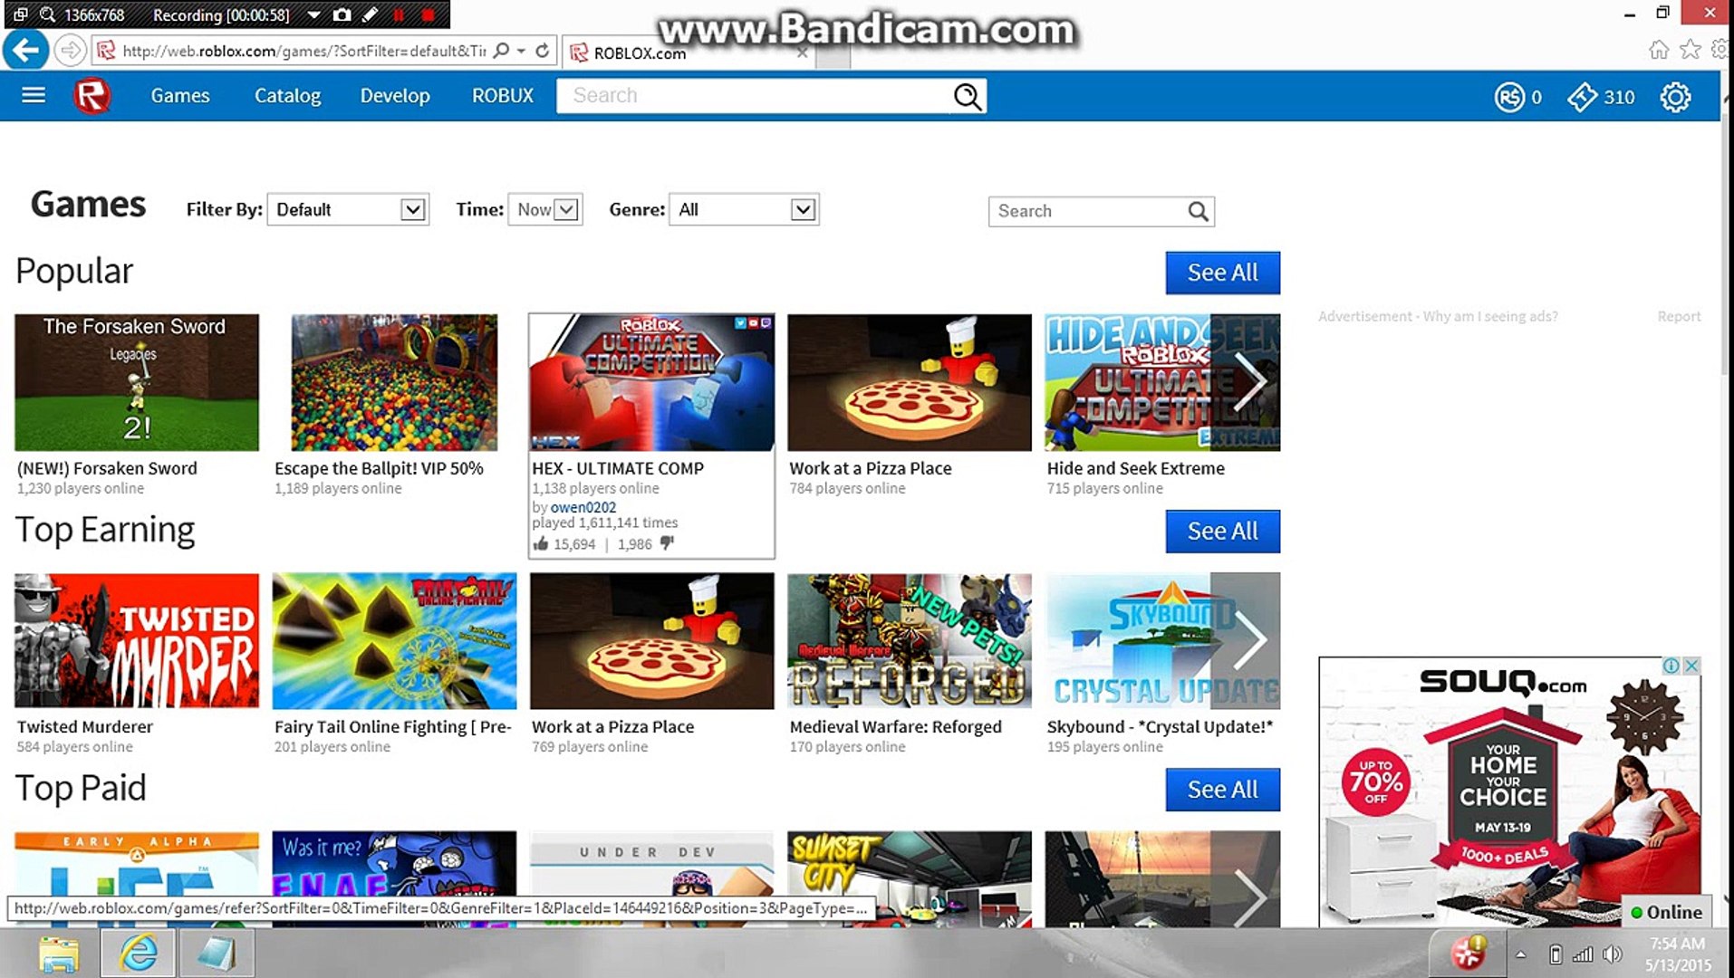Viewport: 1734px width, 978px height.
Task: Open the Online chat status bar
Action: [x=1665, y=912]
